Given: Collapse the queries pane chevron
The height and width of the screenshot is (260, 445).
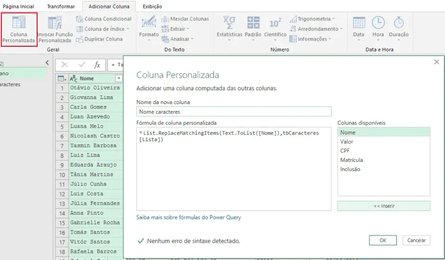Looking at the screenshot, I should click(x=47, y=62).
